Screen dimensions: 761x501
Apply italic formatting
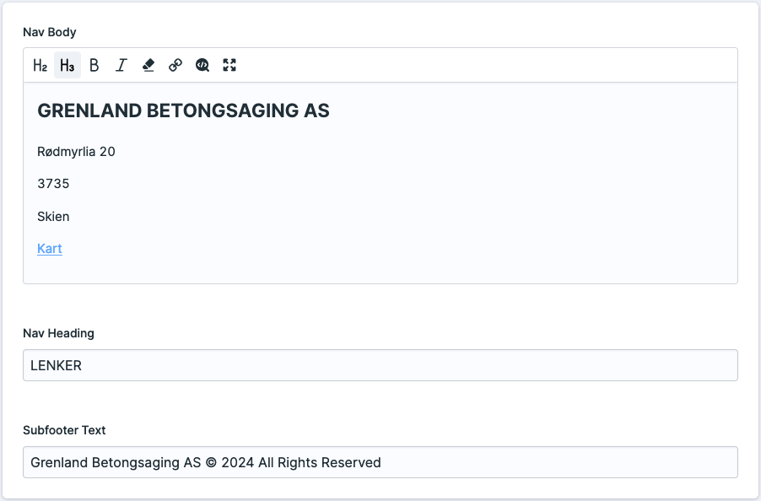121,65
